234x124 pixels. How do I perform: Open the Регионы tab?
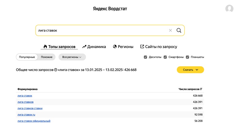tap(123, 47)
